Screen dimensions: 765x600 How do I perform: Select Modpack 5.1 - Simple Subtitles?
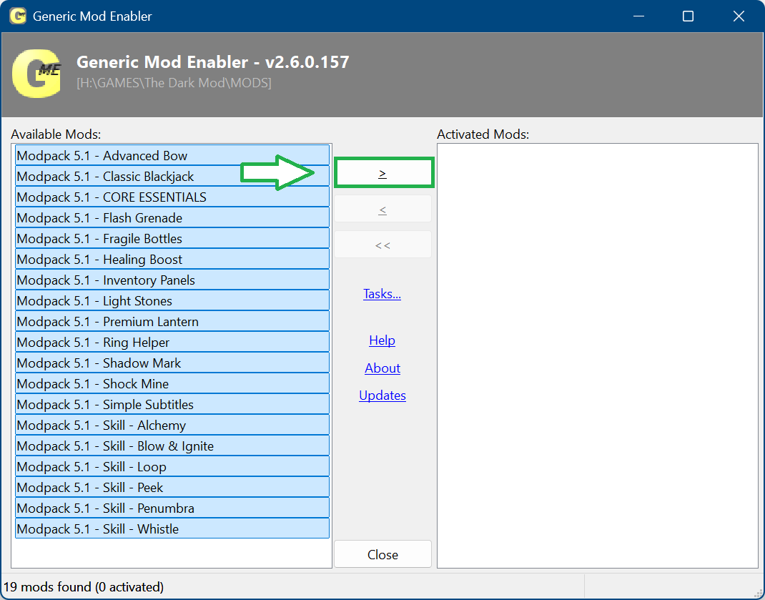pos(172,404)
